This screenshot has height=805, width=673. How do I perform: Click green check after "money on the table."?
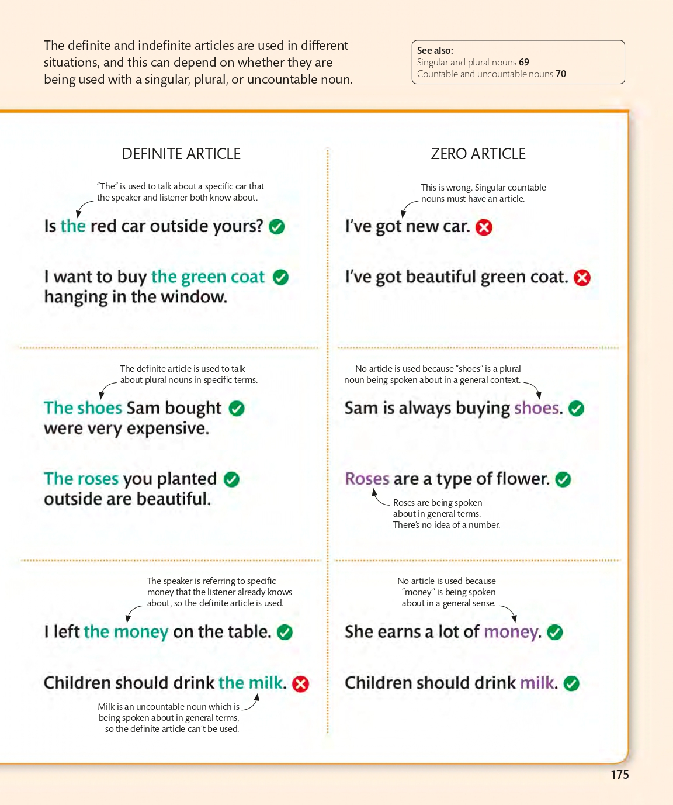pyautogui.click(x=285, y=633)
